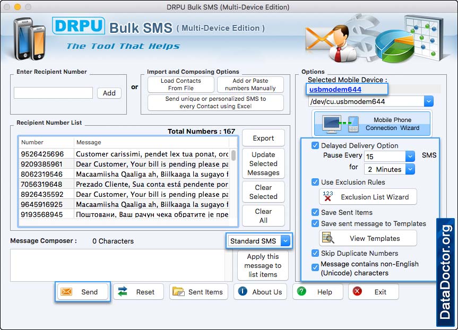Toggle Save sent message to Templates
This screenshot has height=330, width=458.
tap(315, 223)
